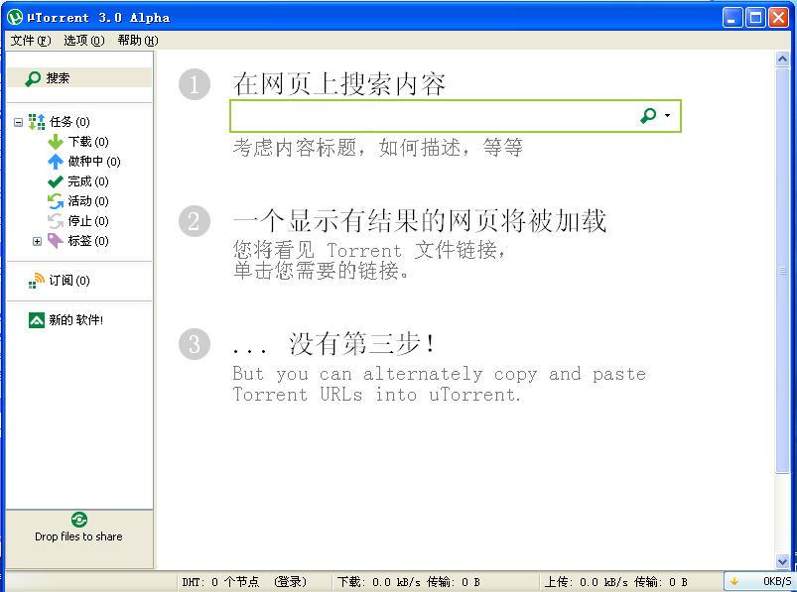The image size is (797, 592).
Task: Click the 登录 link in the status bar
Action: (288, 582)
